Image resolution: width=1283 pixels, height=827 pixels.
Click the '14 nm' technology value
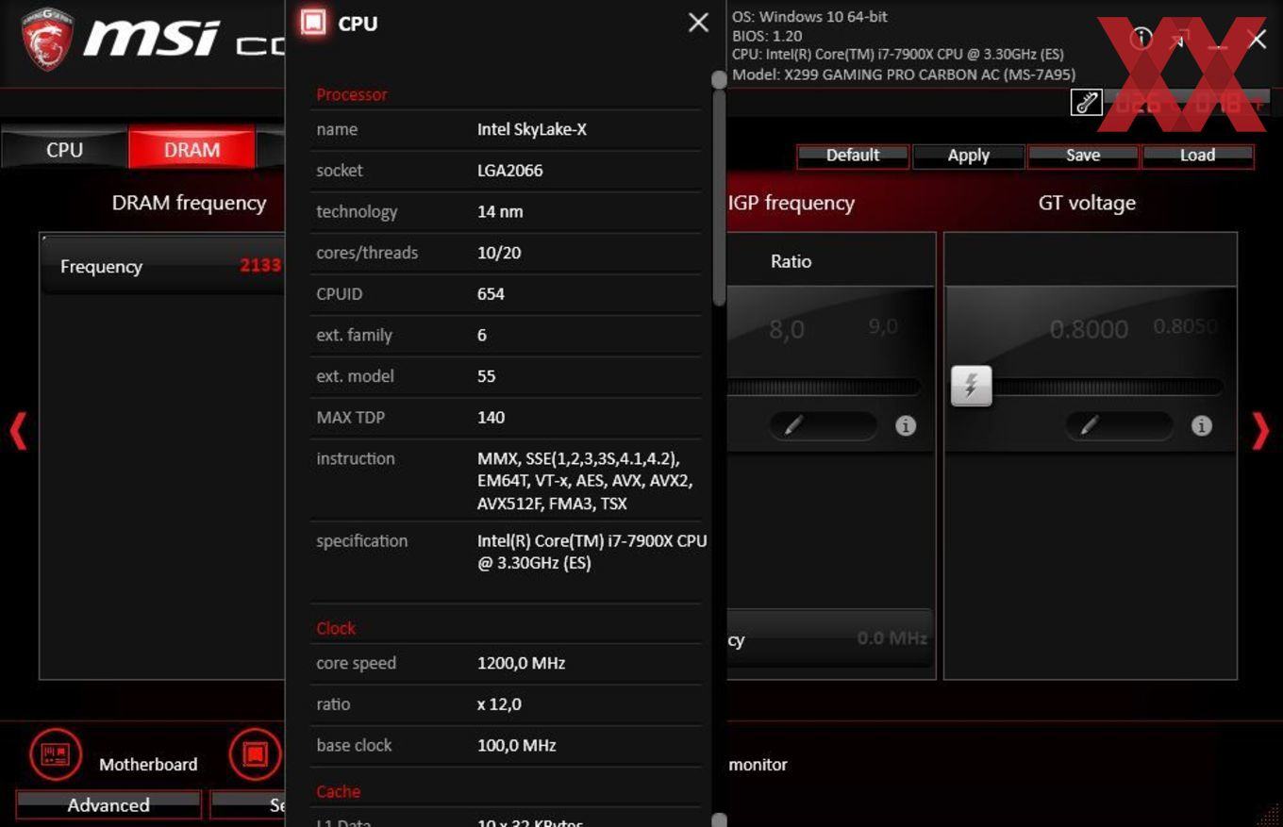pyautogui.click(x=500, y=211)
